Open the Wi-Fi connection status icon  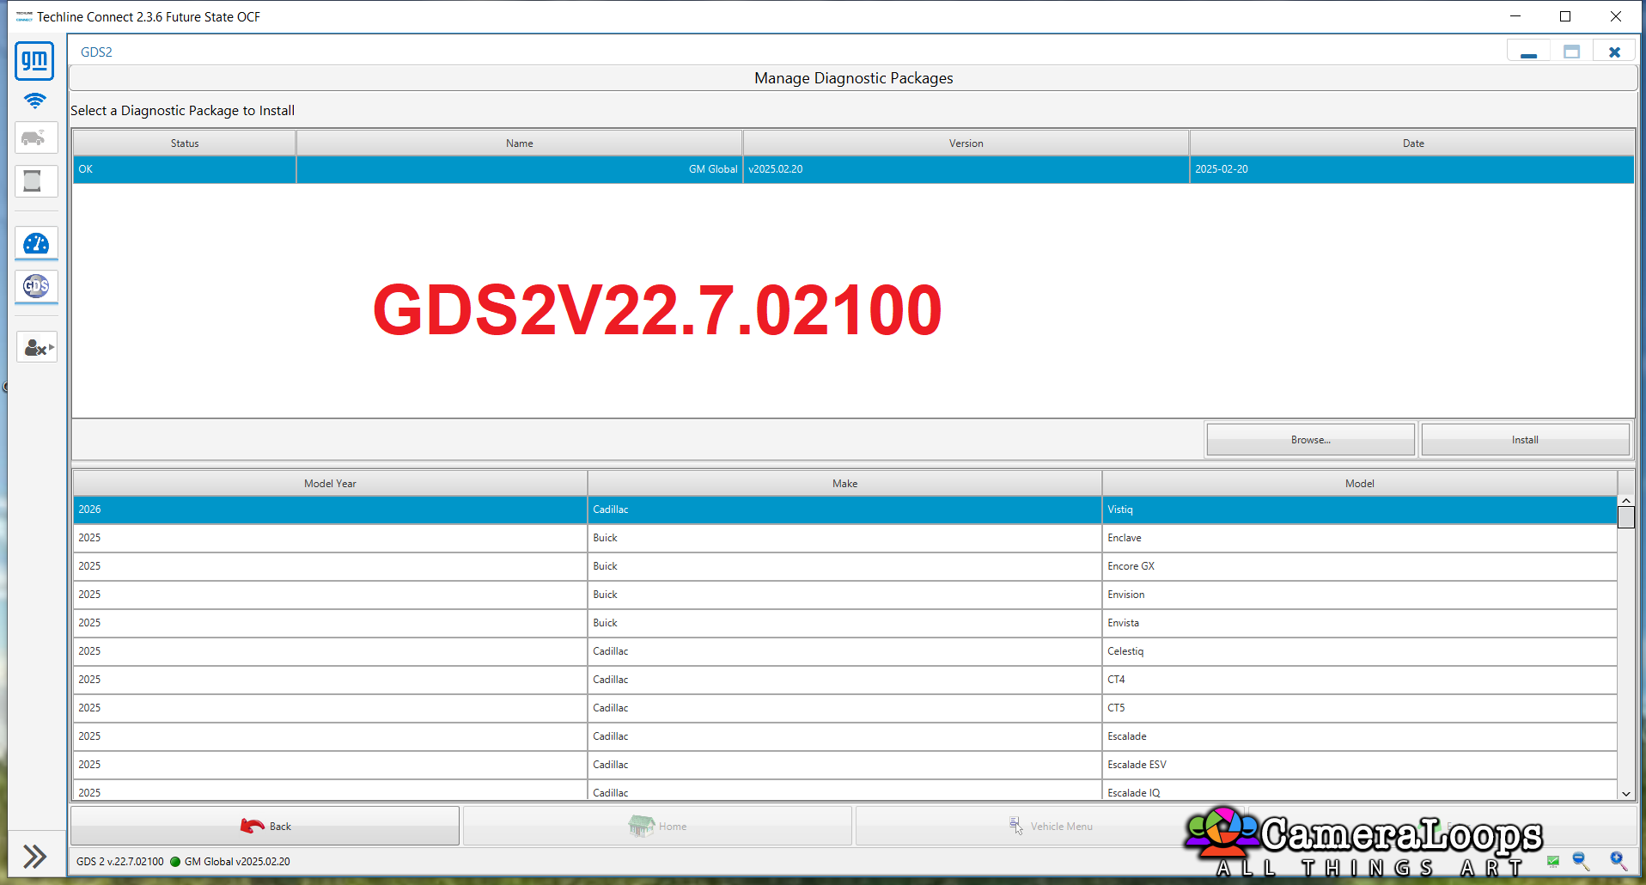coord(34,101)
